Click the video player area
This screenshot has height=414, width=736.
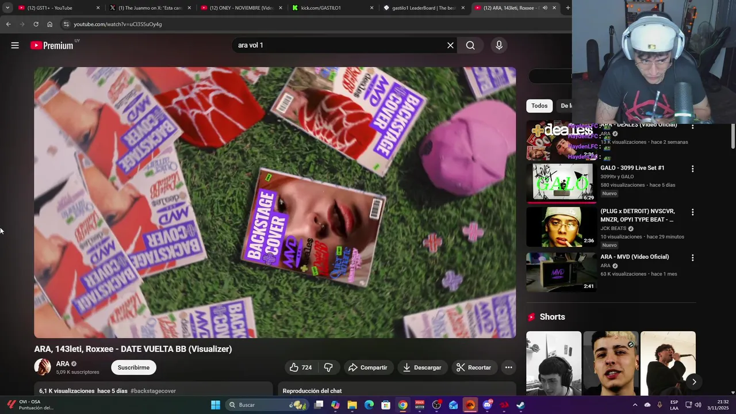click(x=275, y=202)
